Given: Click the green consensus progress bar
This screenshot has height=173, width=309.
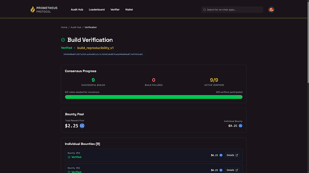Looking at the screenshot, I should coord(154,97).
